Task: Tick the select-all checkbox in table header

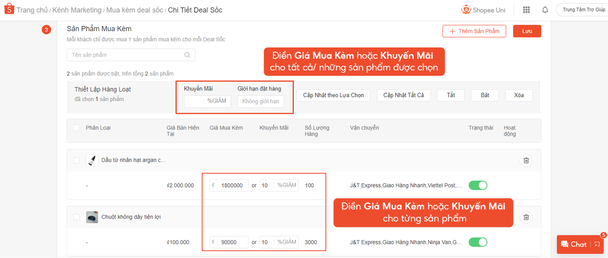Action: tap(77, 128)
